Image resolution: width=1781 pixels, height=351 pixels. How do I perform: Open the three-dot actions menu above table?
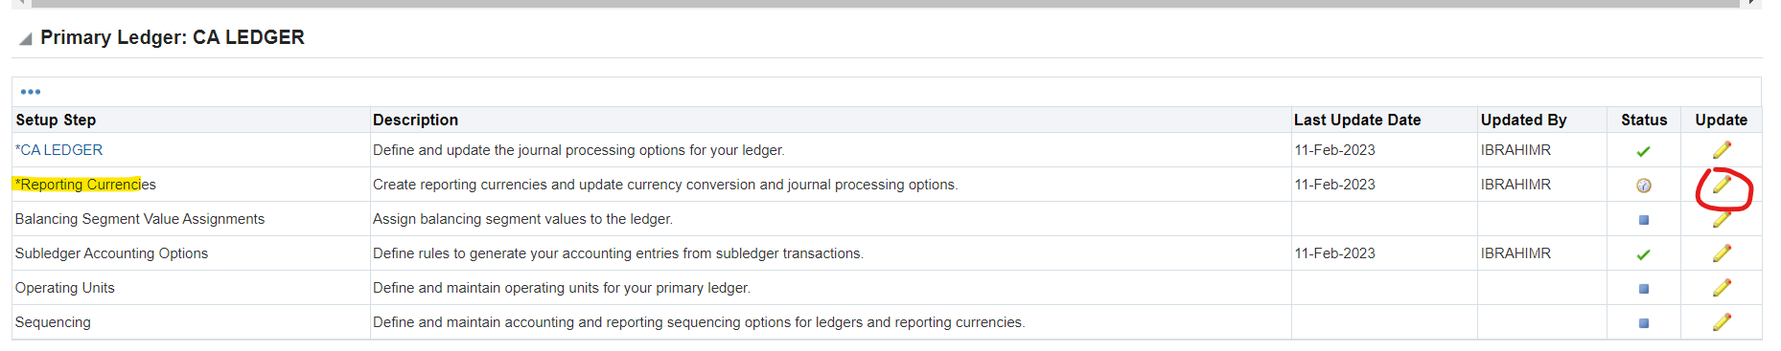point(31,92)
